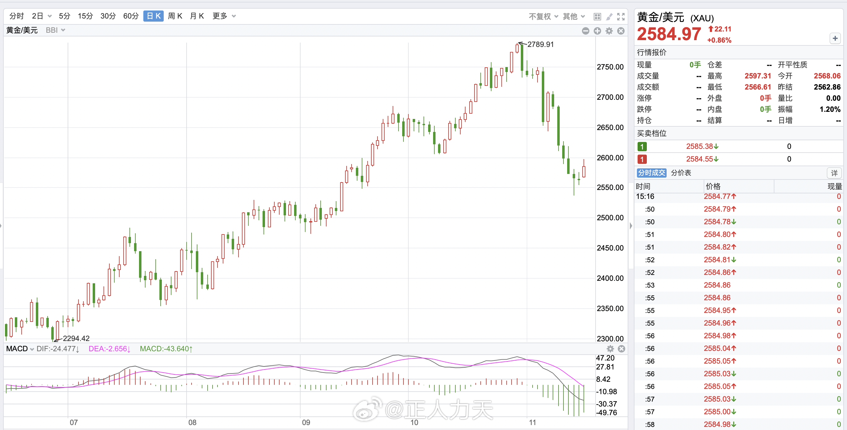Switch to 分时 chart tab
This screenshot has height=430, width=847.
[x=16, y=16]
